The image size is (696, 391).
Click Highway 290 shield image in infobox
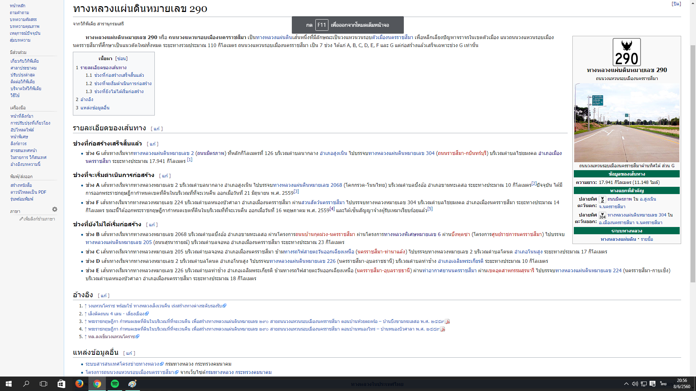click(626, 52)
